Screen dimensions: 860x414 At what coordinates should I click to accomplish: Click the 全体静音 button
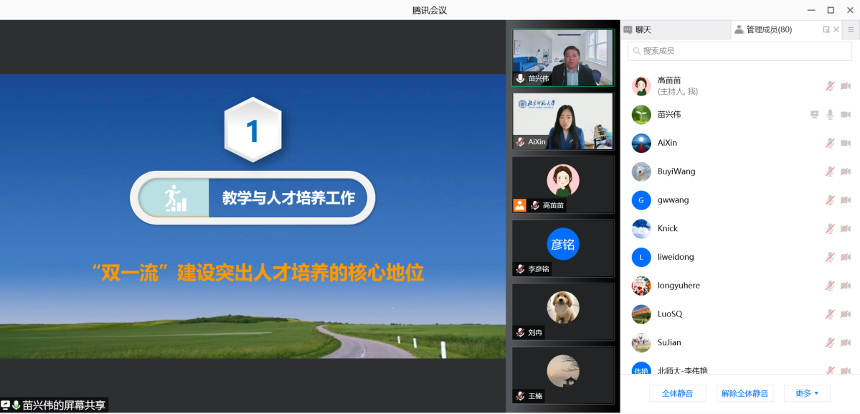676,393
